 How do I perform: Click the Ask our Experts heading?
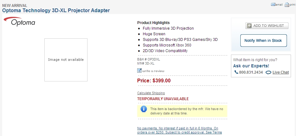pyautogui.click(x=251, y=66)
